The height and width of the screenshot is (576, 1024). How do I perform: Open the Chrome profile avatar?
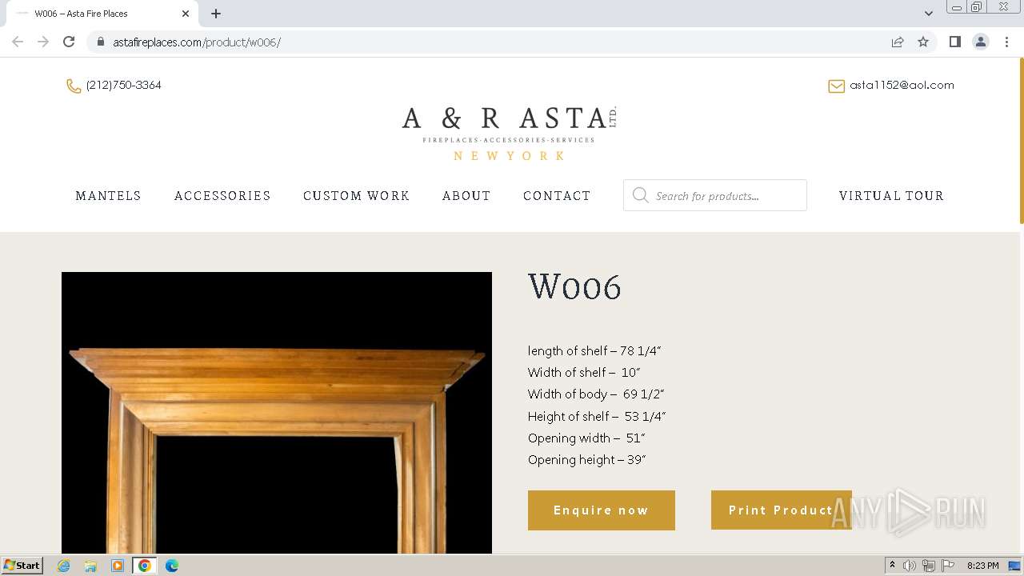click(981, 42)
